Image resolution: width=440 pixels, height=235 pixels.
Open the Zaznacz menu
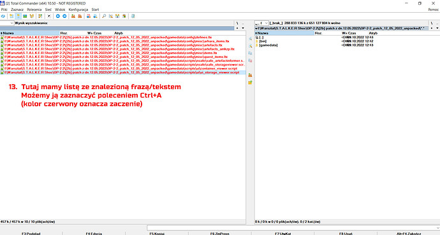(17, 10)
